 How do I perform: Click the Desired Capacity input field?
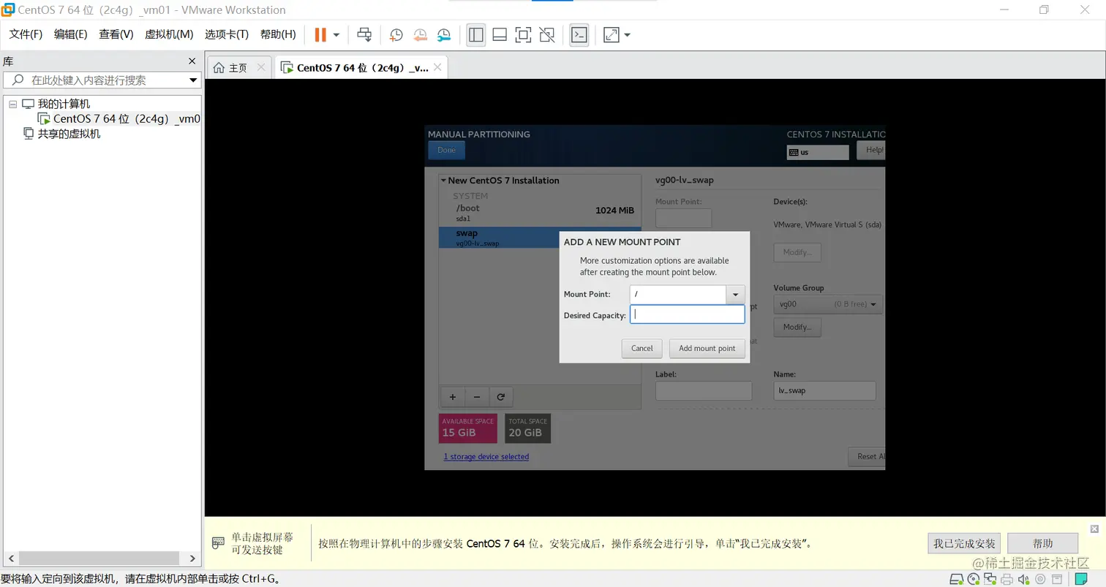(x=688, y=314)
